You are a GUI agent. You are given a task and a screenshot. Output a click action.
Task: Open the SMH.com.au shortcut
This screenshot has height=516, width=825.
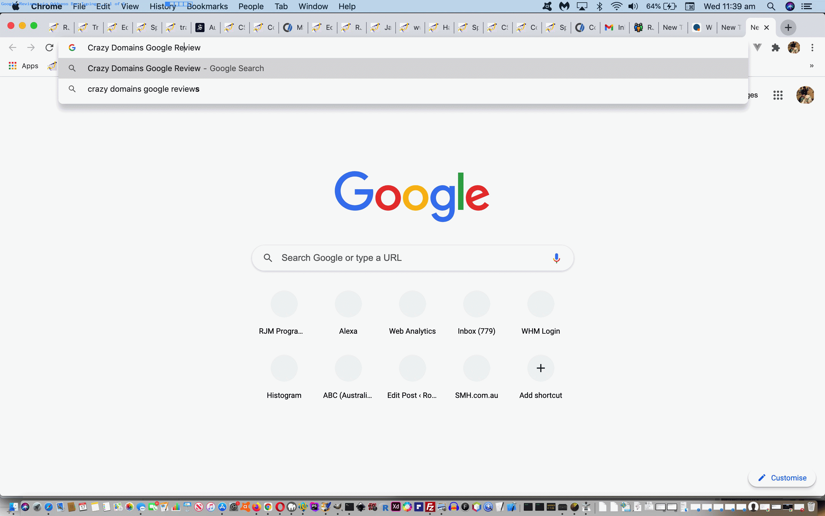(476, 377)
